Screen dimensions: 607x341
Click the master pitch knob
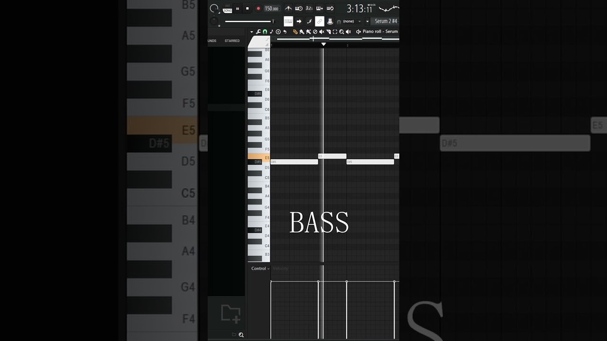pyautogui.click(x=214, y=21)
